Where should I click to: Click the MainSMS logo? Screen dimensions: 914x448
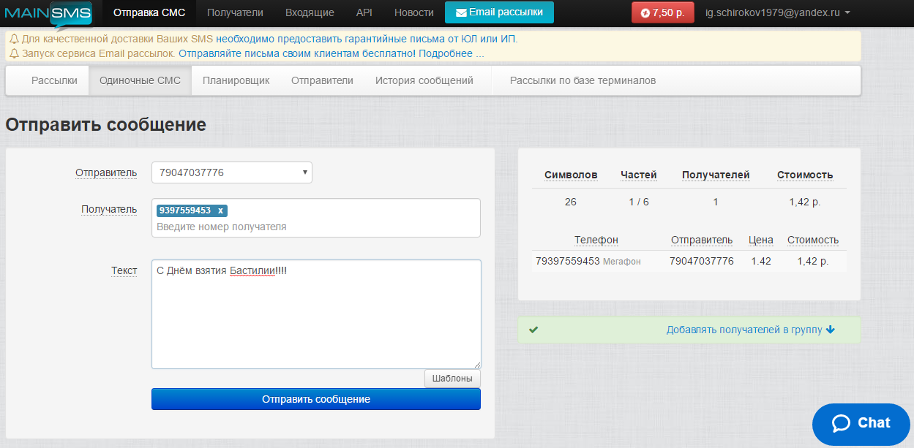48,13
